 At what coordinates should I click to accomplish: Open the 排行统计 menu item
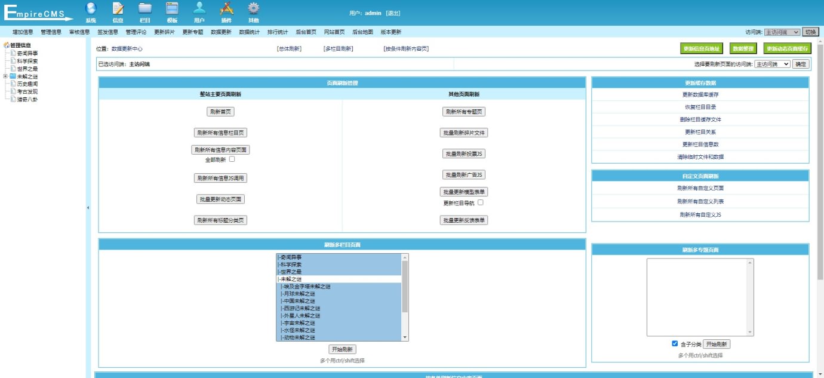(x=278, y=32)
